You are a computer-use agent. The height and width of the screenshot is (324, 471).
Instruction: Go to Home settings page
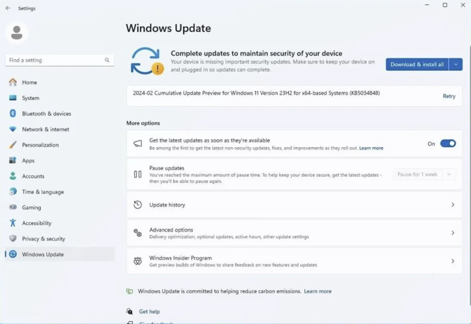(59, 82)
